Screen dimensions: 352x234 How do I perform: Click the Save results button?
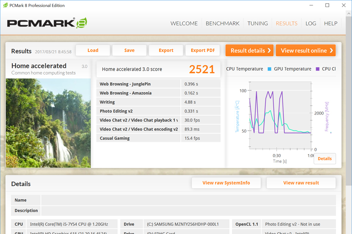(x=129, y=50)
